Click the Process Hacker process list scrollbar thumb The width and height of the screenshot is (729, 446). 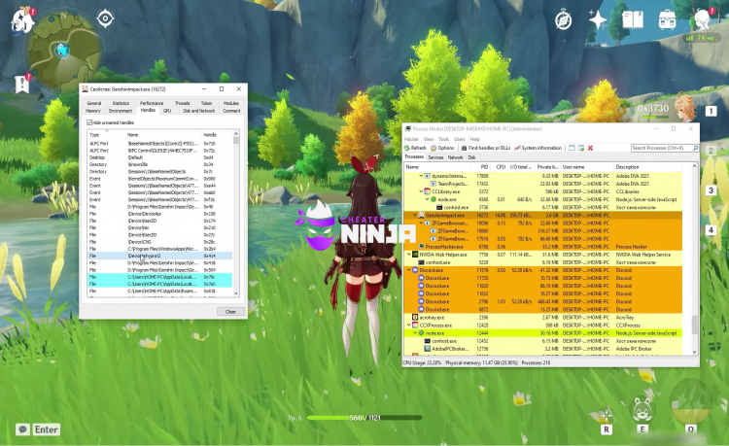695,325
